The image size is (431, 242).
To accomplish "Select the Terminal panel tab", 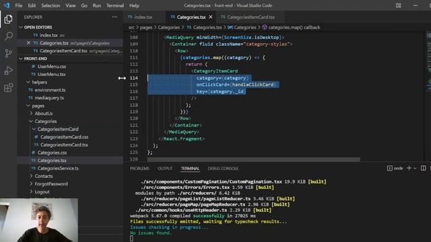I will pyautogui.click(x=190, y=169).
